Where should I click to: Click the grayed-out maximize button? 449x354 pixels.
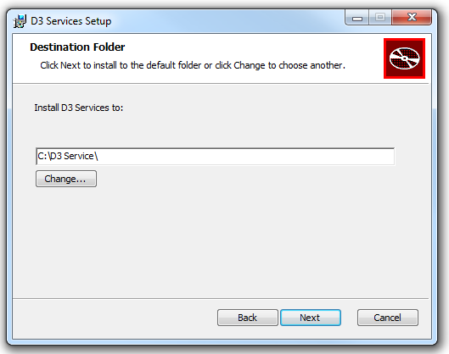coord(380,18)
